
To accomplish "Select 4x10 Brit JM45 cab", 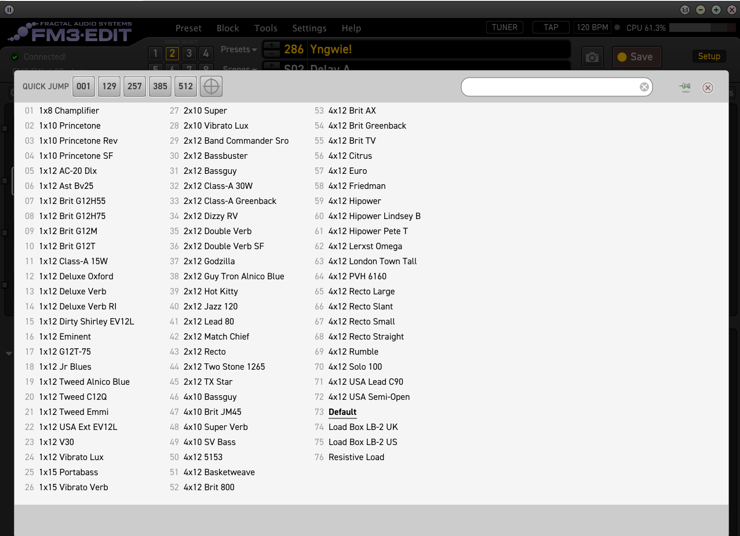I will (213, 412).
